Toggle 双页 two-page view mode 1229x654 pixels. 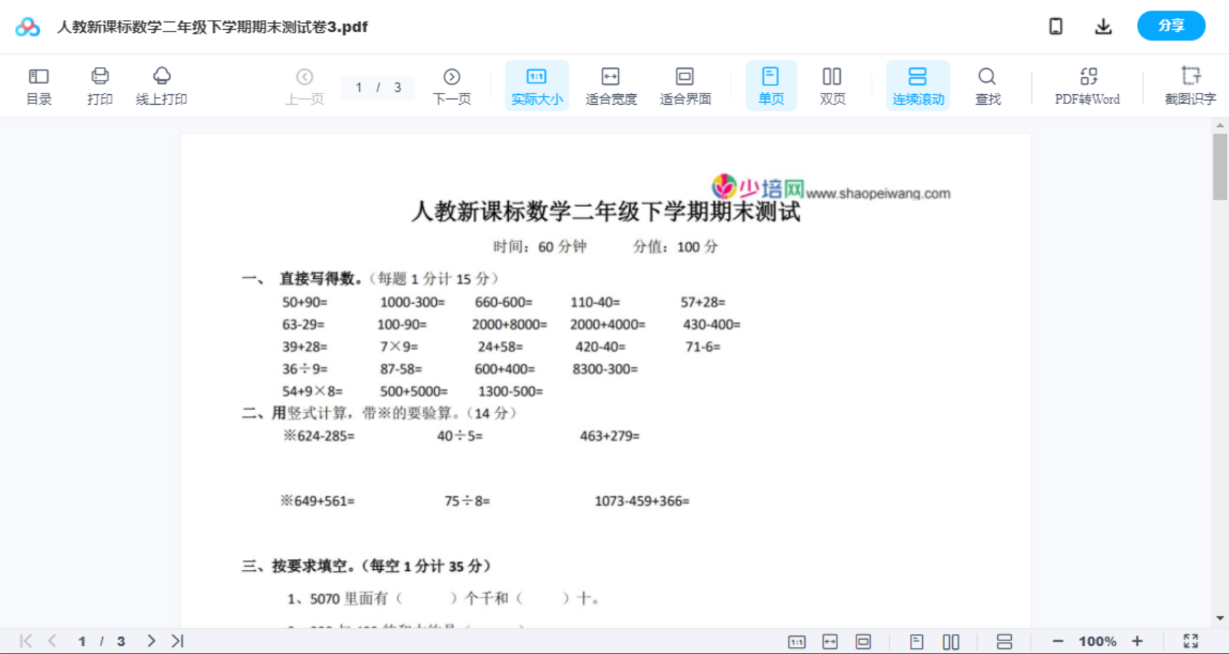point(832,85)
